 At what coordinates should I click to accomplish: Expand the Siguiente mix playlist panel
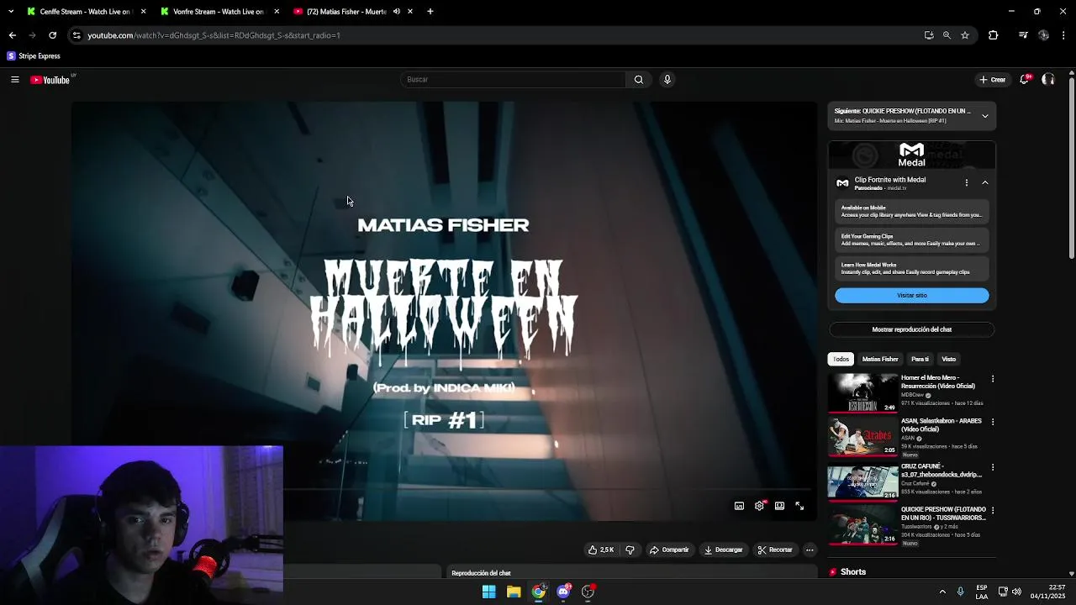[x=985, y=116]
